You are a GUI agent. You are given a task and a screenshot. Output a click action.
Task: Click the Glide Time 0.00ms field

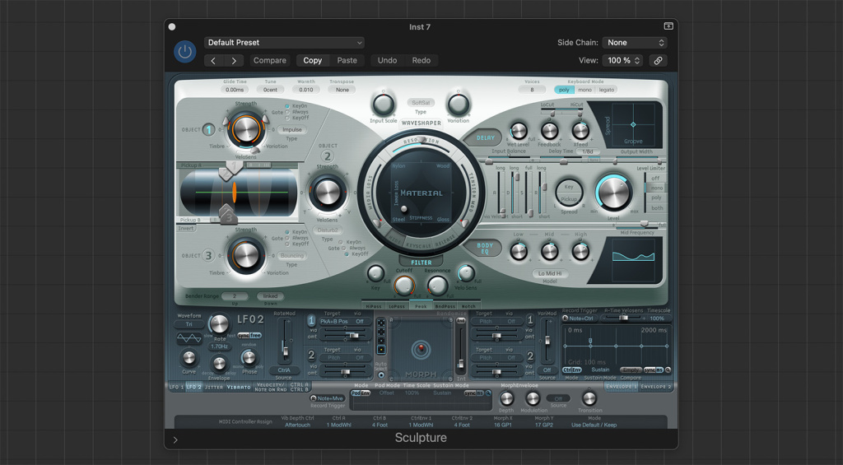[x=235, y=90]
